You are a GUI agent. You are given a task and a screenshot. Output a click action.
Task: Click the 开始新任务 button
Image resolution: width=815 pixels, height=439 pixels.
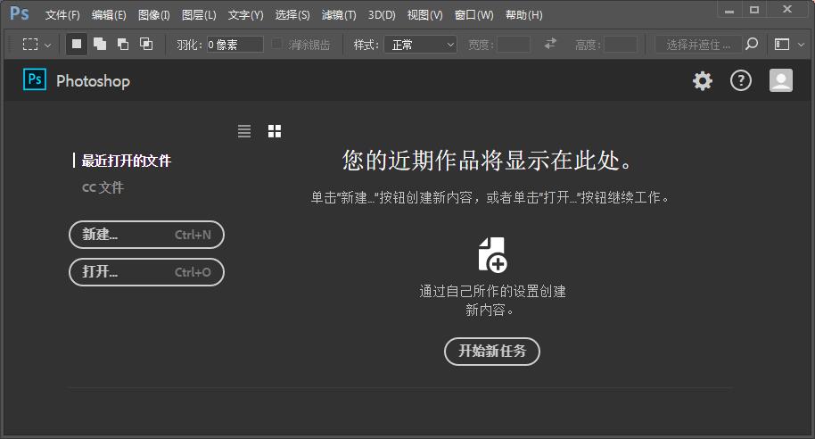click(x=492, y=351)
